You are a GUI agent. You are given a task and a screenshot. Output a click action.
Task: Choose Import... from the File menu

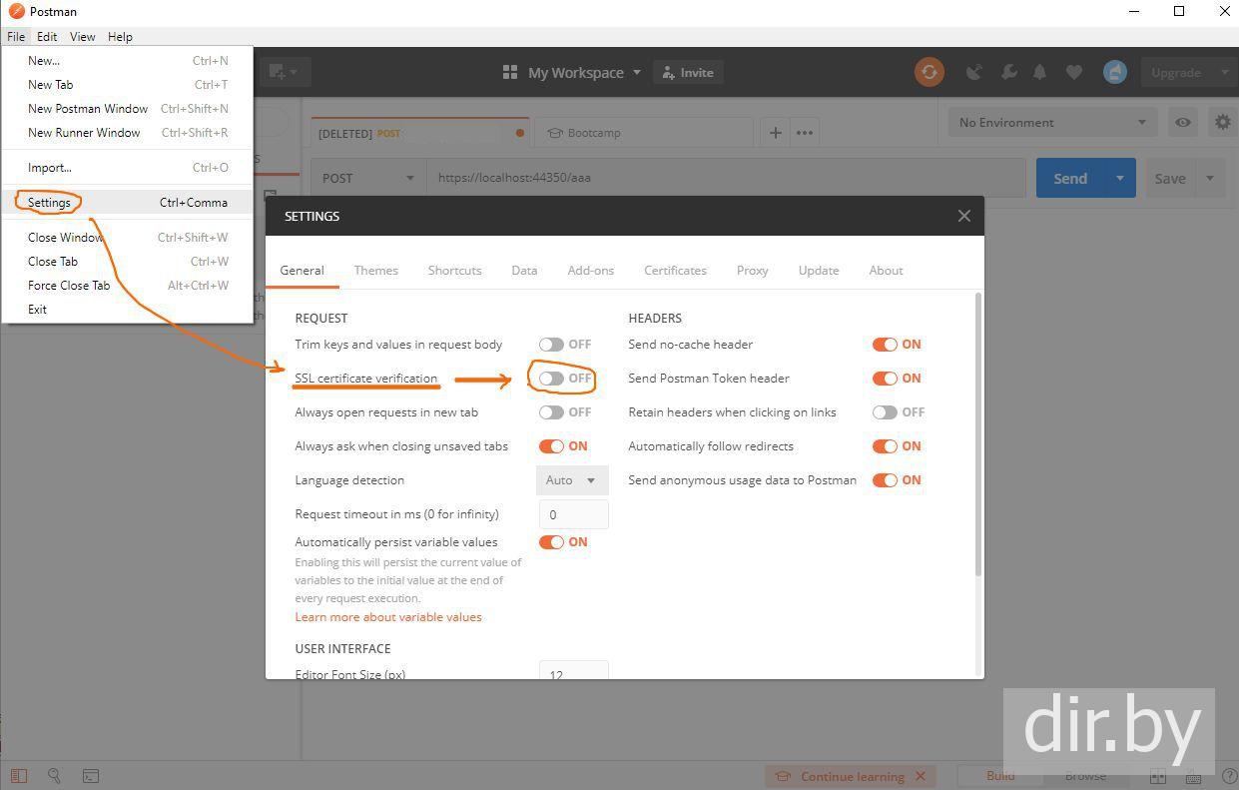coord(128,168)
